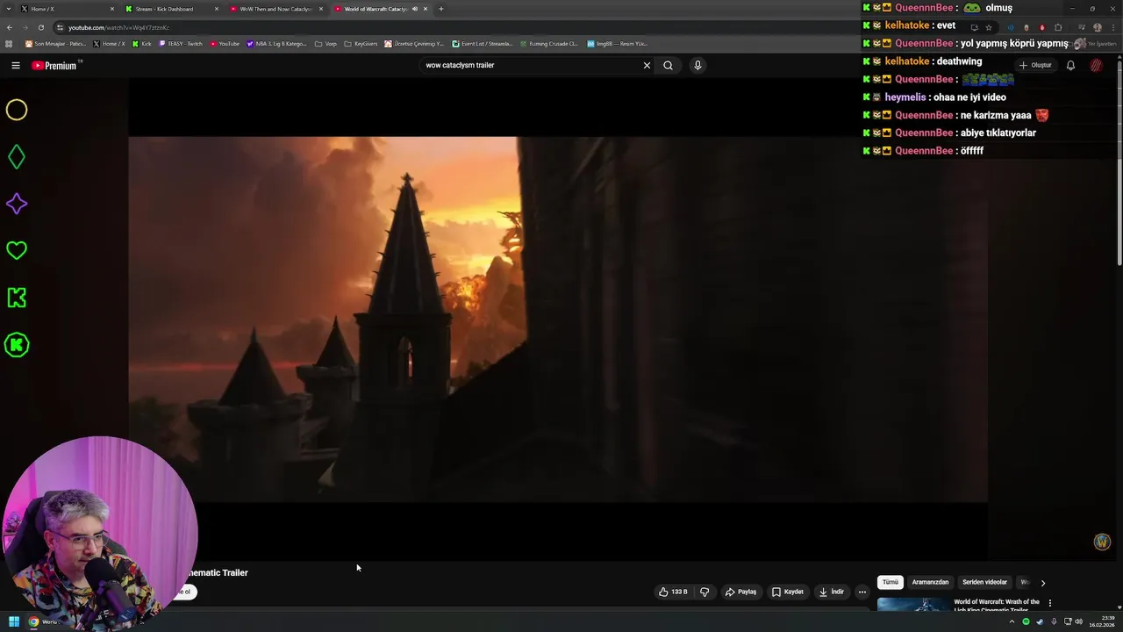
Task: Close the Stream - Kick Dashboard tab
Action: (x=217, y=9)
